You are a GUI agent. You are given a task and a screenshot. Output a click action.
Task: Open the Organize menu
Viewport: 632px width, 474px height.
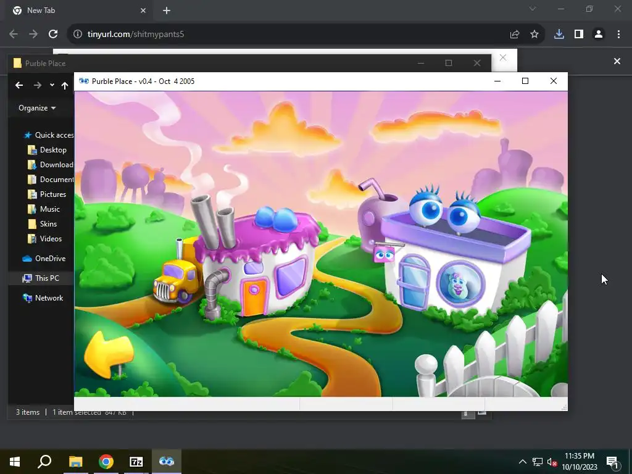(37, 108)
